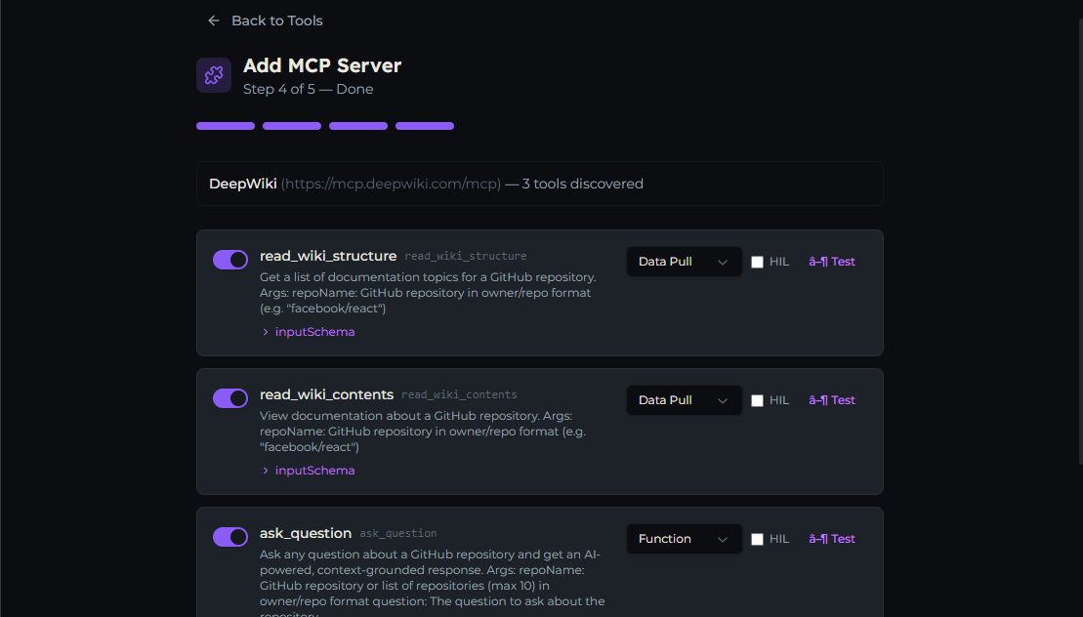Click the page vertical scrollbar
1083x617 pixels.
pos(1080,241)
